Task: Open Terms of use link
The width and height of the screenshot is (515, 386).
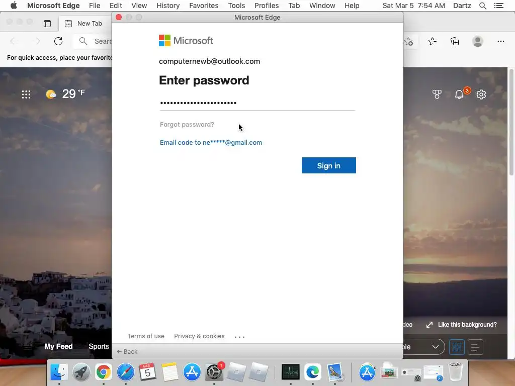Action: click(x=146, y=336)
